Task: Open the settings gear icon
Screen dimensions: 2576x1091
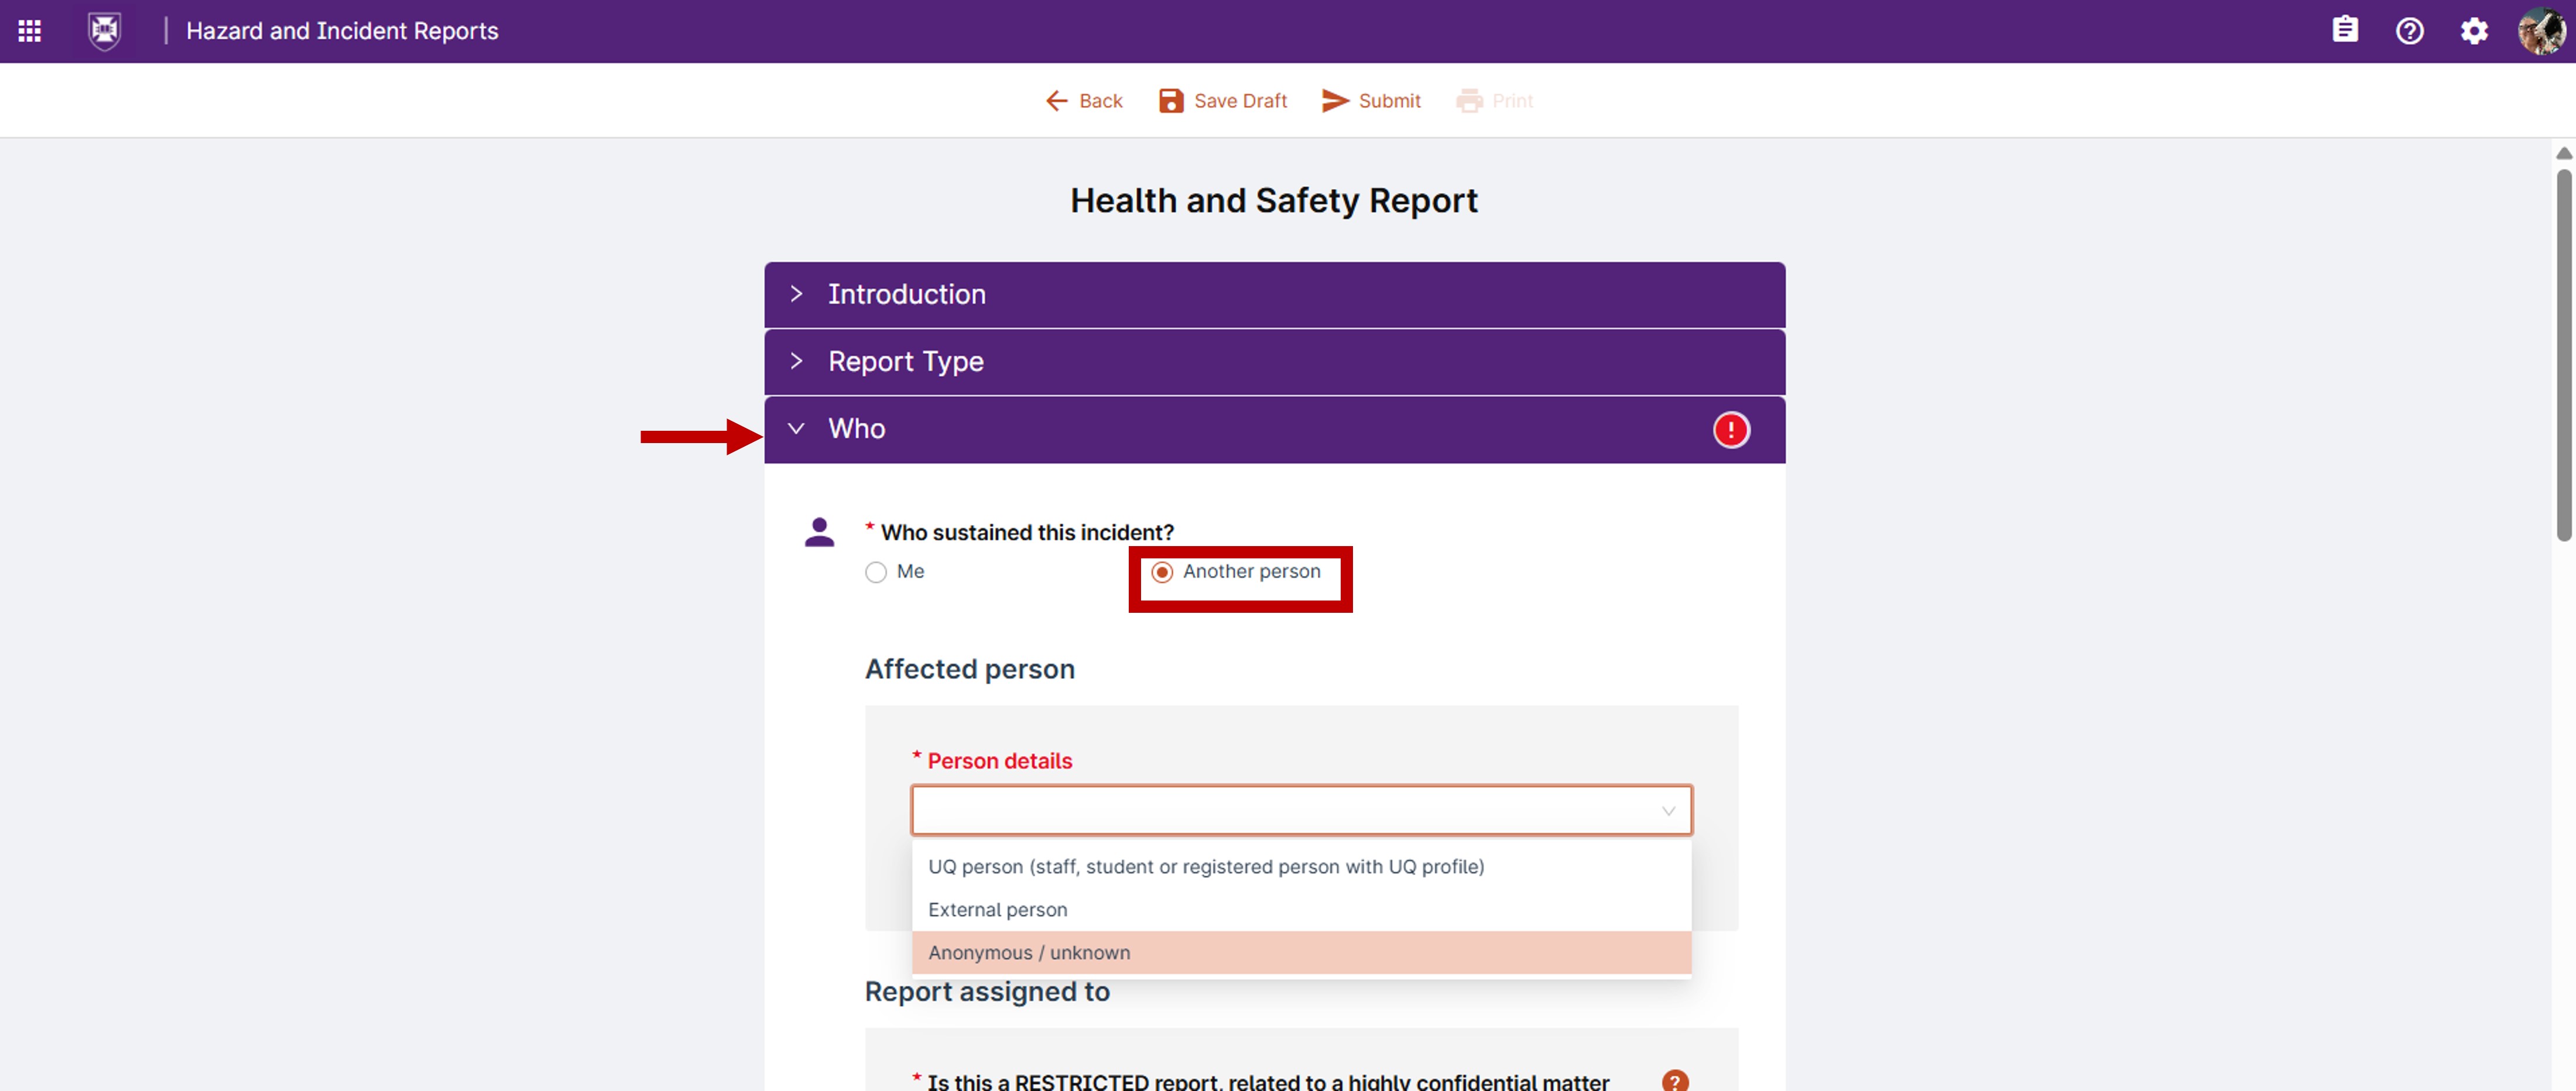Action: [2474, 31]
